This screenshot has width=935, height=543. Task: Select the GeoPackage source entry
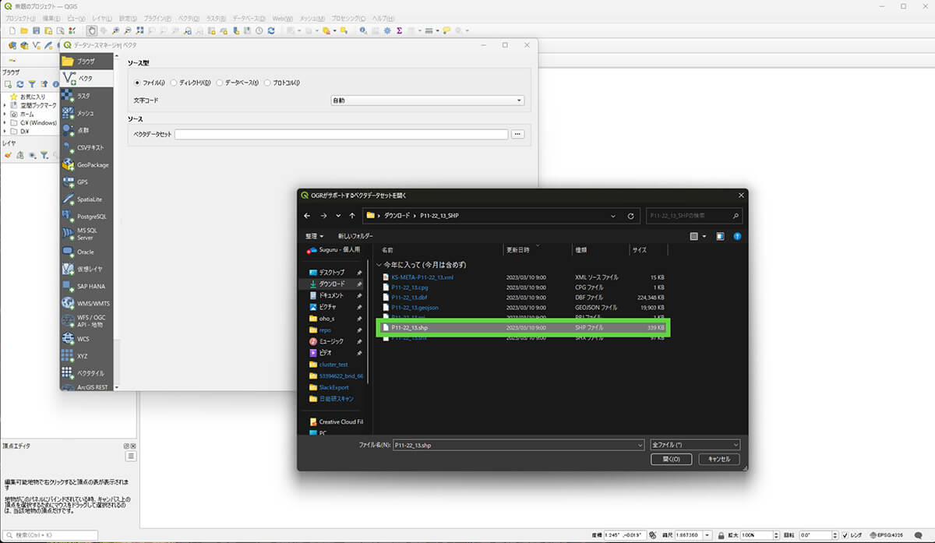pyautogui.click(x=86, y=164)
